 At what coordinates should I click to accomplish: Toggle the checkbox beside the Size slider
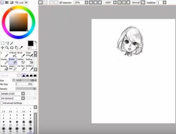coord(13,80)
